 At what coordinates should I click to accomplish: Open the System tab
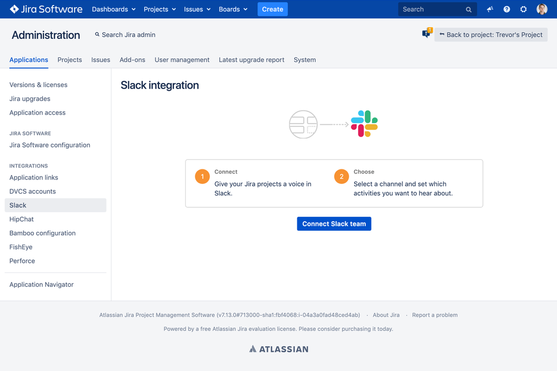pyautogui.click(x=305, y=60)
